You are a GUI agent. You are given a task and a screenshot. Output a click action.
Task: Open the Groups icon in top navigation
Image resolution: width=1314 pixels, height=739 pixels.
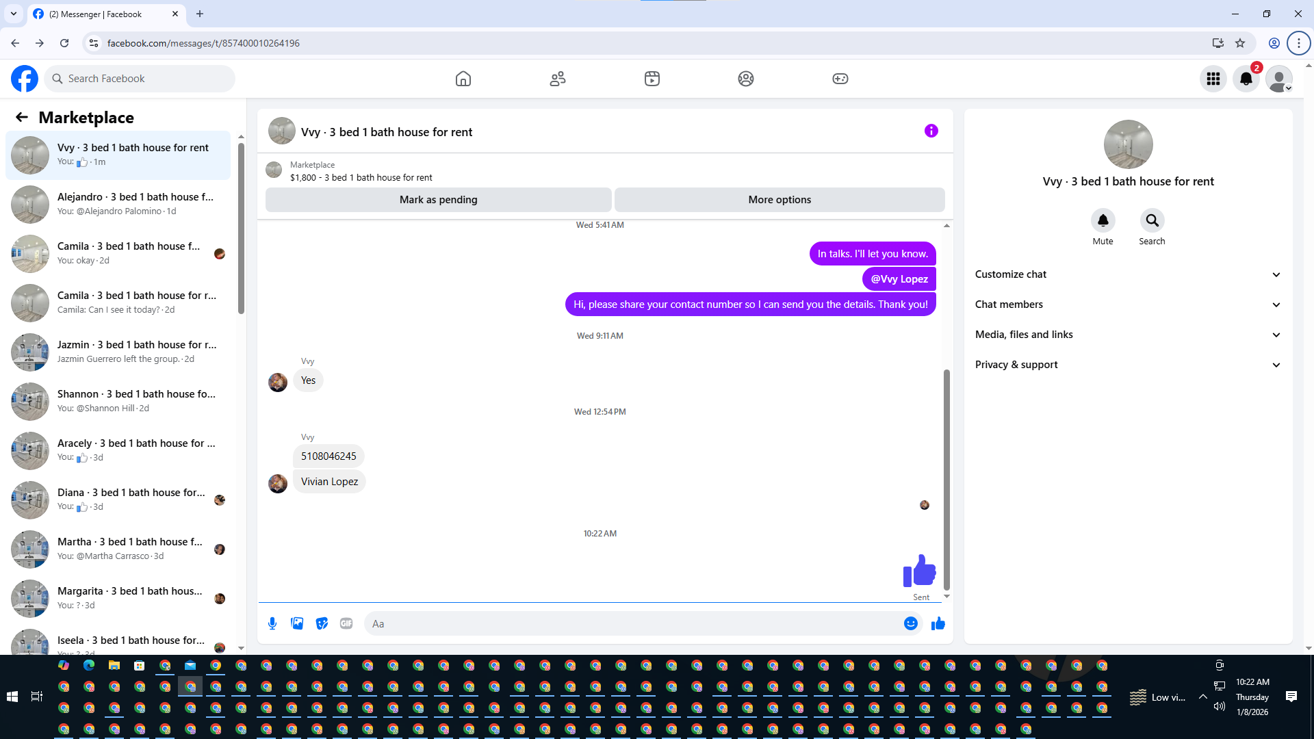pyautogui.click(x=746, y=79)
